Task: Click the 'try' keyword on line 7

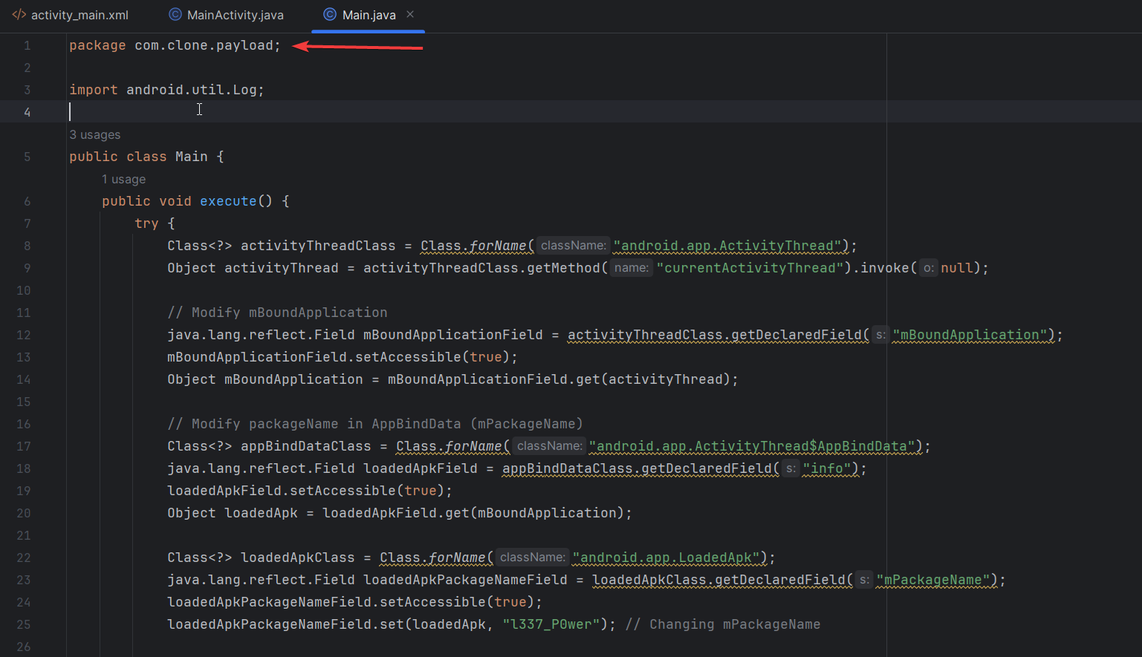Action: click(x=146, y=223)
